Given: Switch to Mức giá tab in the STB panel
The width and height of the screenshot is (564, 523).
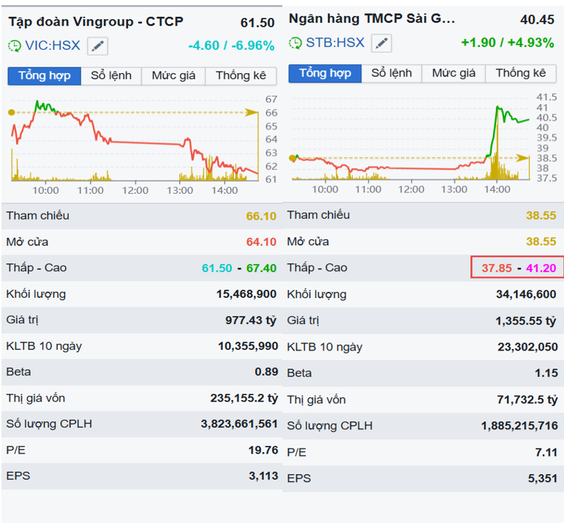Looking at the screenshot, I should [x=454, y=73].
